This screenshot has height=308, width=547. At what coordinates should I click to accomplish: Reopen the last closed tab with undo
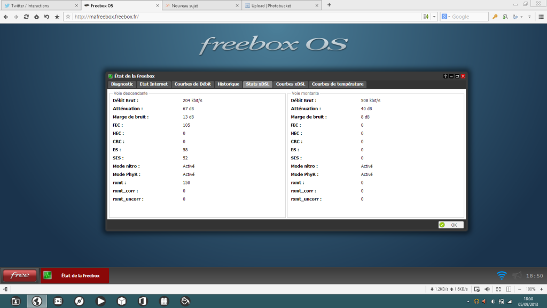[46, 17]
